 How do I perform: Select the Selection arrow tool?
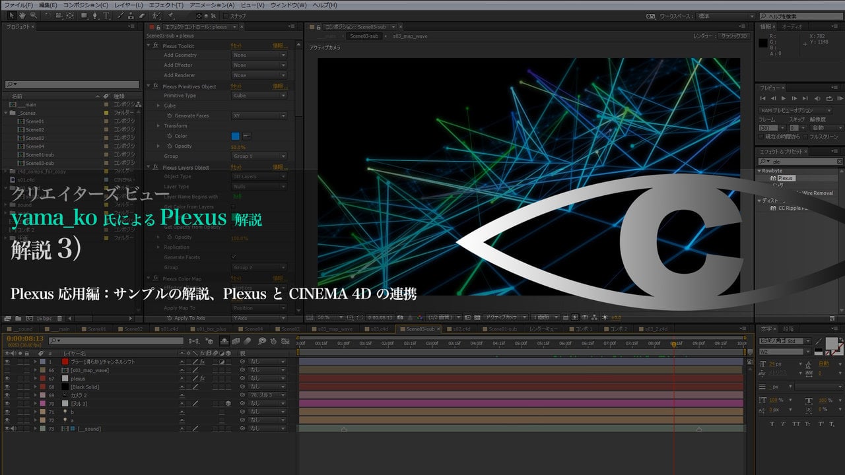[12, 15]
